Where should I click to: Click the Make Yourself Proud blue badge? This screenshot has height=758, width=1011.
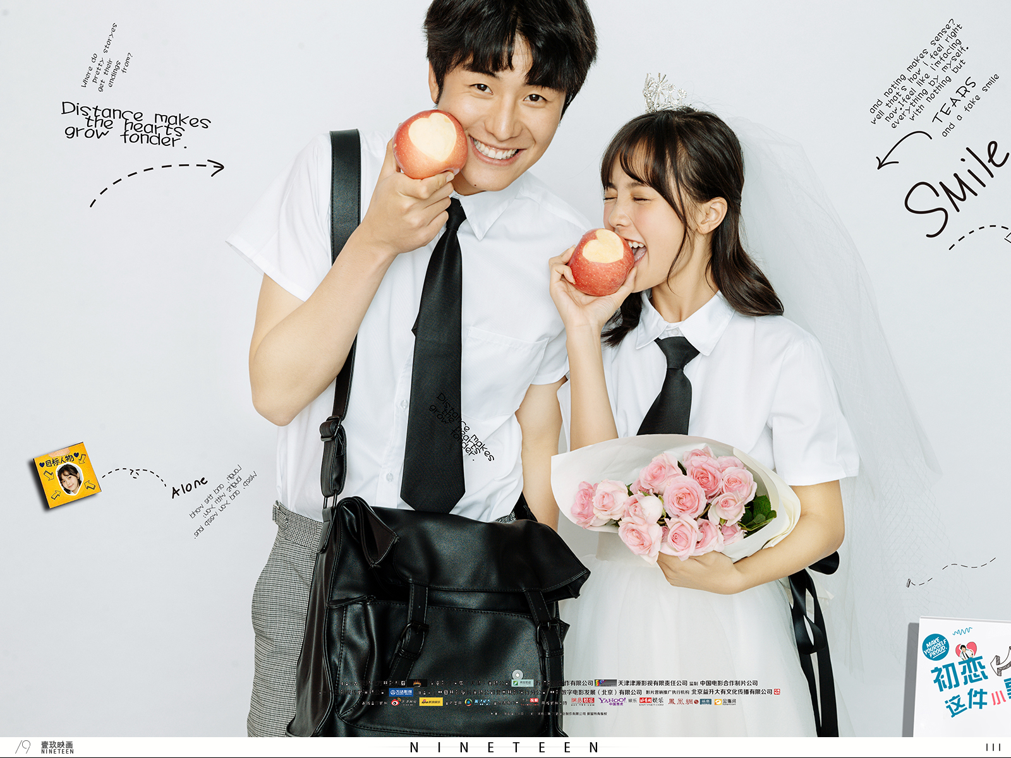click(935, 647)
